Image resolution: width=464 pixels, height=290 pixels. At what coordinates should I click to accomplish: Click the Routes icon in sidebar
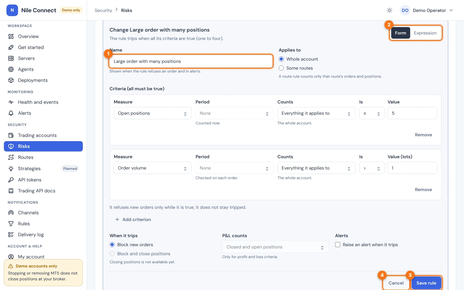click(11, 157)
